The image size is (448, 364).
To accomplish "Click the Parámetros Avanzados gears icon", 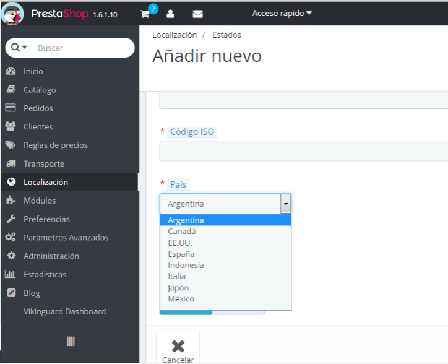I will point(11,237).
